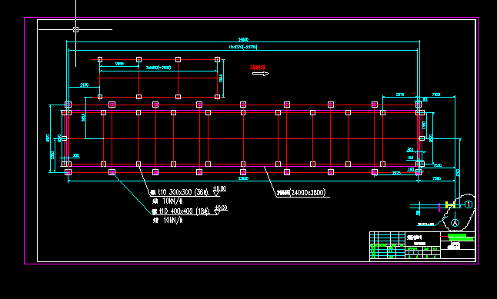Select the top-right square node of the small grid
497x299 pixels.
[x=217, y=59]
